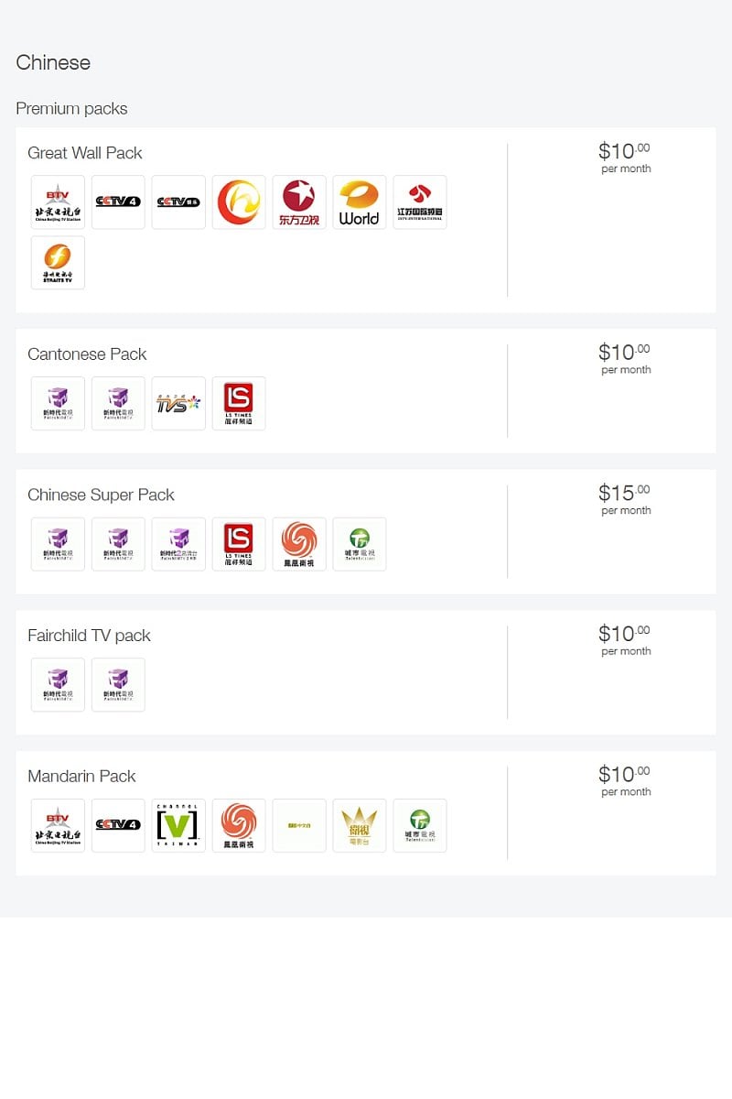Click the Mandarin Pack heading
The image size is (732, 1099).
[81, 776]
